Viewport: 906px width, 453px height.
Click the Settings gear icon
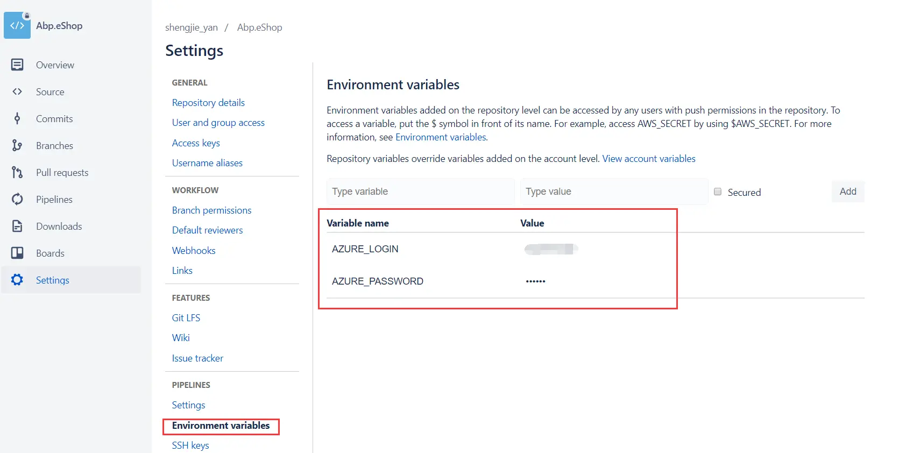pos(17,280)
